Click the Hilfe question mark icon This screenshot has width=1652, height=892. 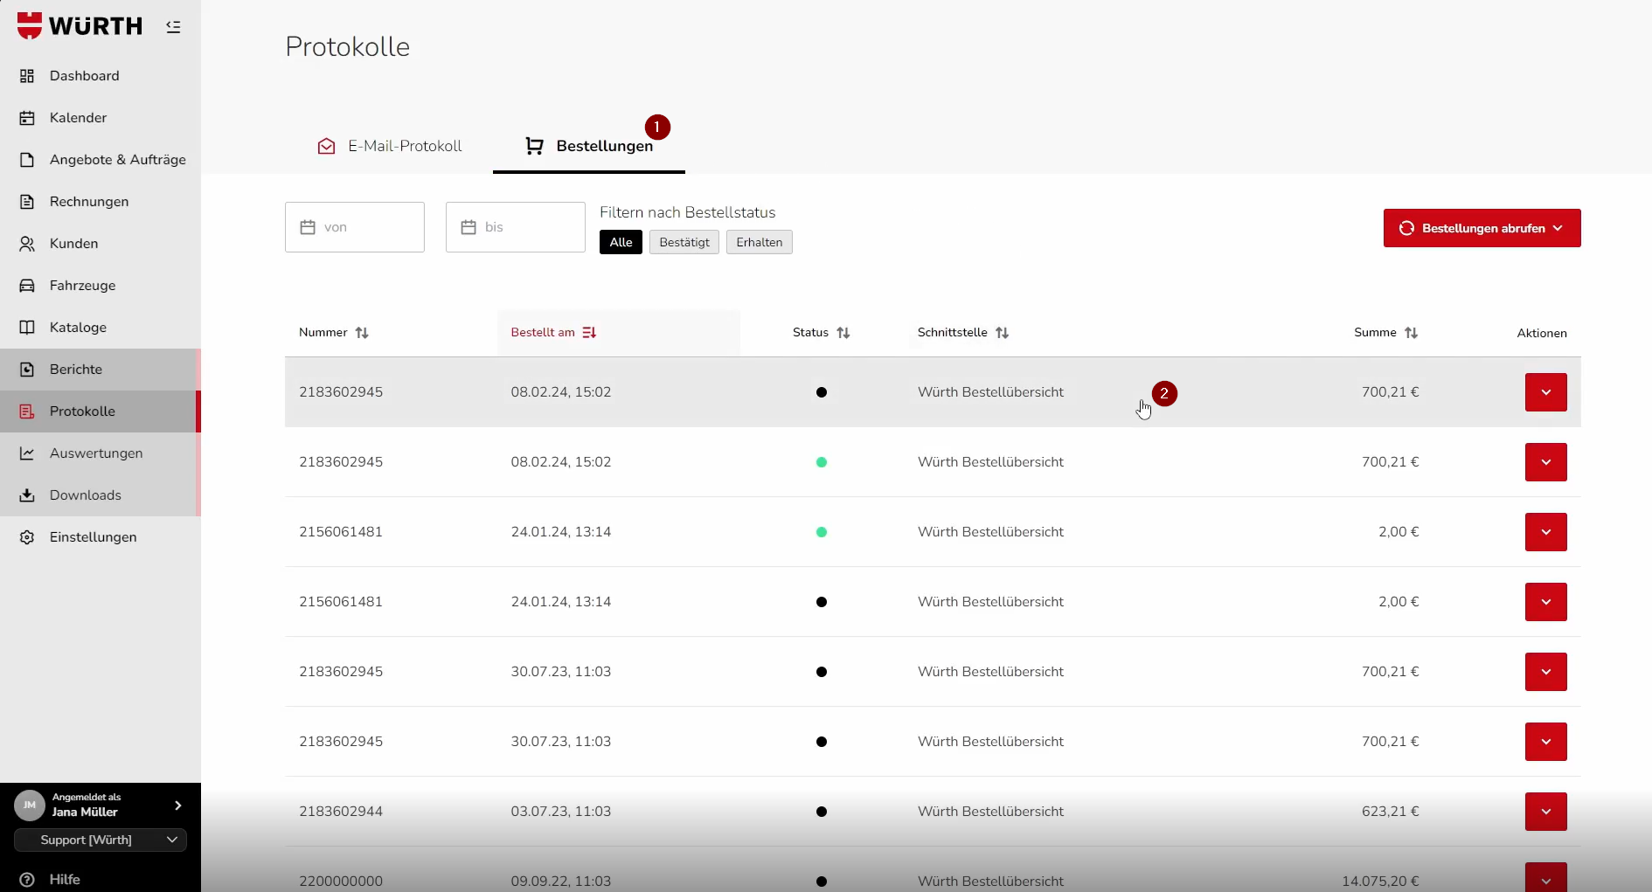pos(27,880)
